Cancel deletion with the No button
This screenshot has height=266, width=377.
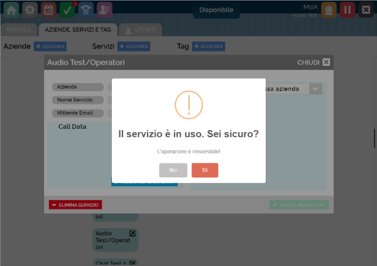(173, 170)
